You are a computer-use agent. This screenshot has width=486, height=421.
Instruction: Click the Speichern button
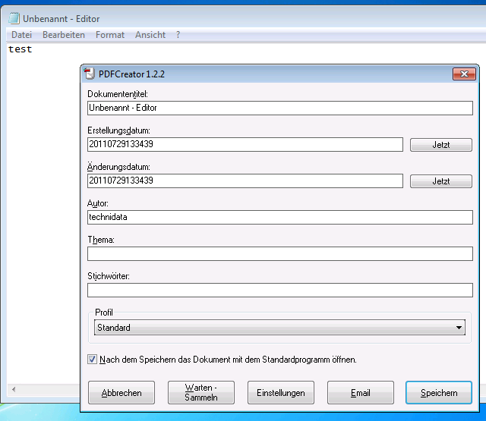pyautogui.click(x=439, y=392)
